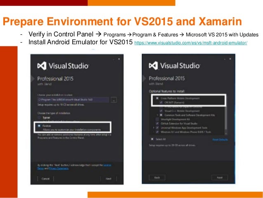The height and width of the screenshot is (198, 263).
Task: Close the optional features installer window
Action: tap(230, 59)
